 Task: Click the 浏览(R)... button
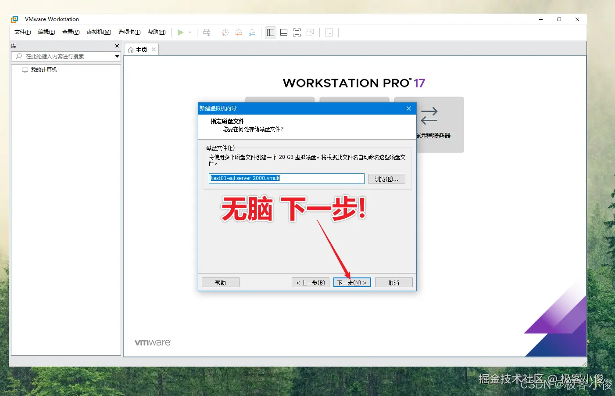coord(386,179)
